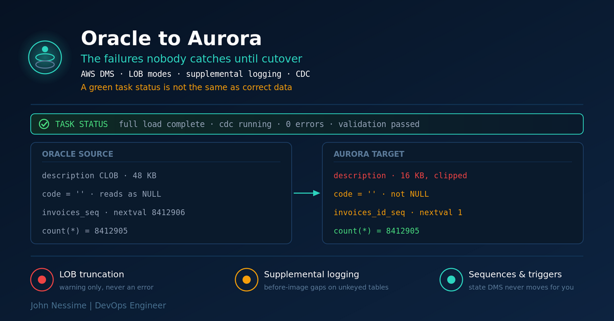Click the orange Supplemental logging circle icon
Image resolution: width=614 pixels, height=321 pixels.
(247, 280)
